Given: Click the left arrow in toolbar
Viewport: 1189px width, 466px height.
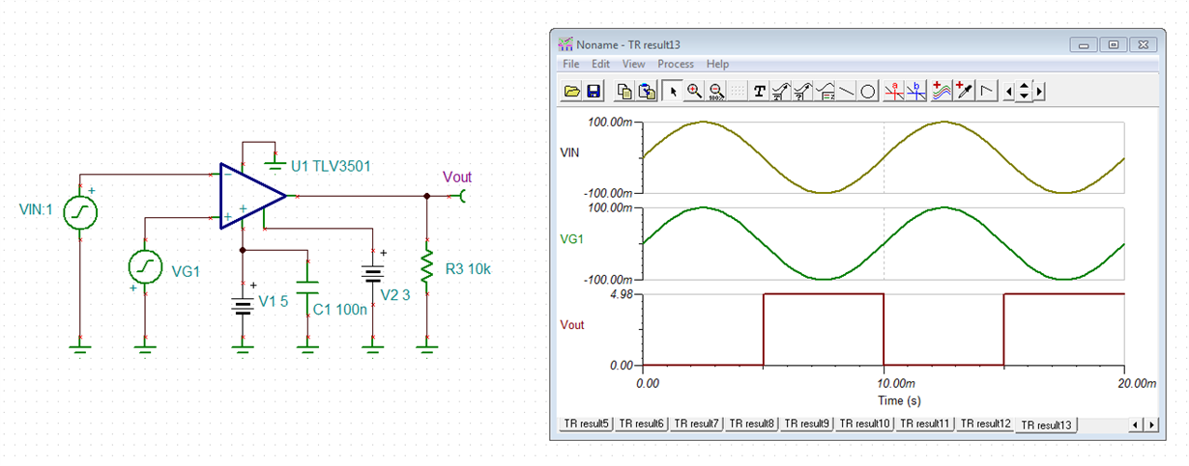Looking at the screenshot, I should pyautogui.click(x=1010, y=92).
